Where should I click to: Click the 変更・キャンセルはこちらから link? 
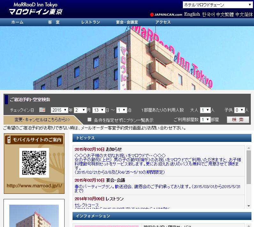pyautogui.click(x=42, y=120)
